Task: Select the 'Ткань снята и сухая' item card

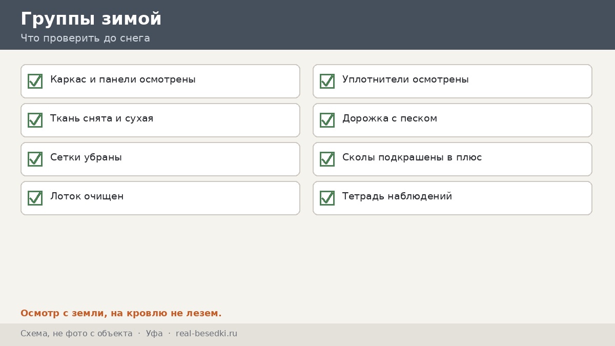Action: click(160, 120)
